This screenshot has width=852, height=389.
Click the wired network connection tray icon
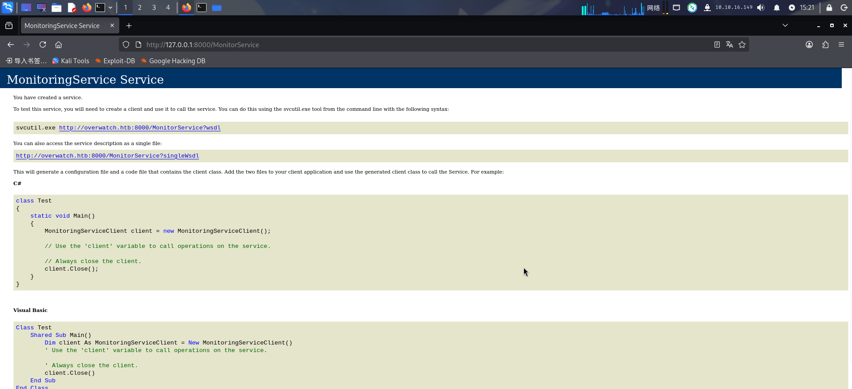click(677, 8)
